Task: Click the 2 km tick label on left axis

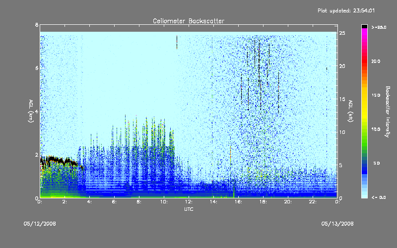Action: point(37,155)
